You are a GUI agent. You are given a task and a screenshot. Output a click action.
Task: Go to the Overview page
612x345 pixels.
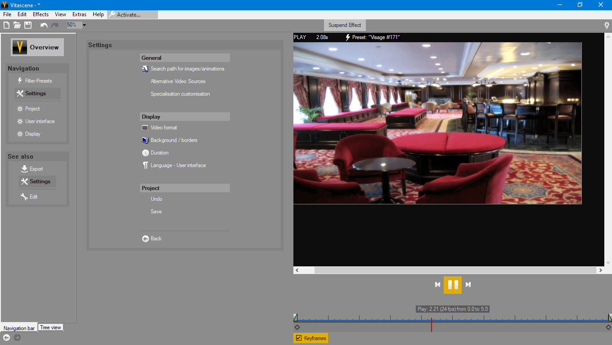[x=37, y=47]
